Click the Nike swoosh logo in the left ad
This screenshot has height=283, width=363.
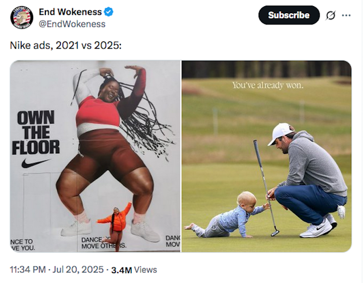(x=36, y=163)
